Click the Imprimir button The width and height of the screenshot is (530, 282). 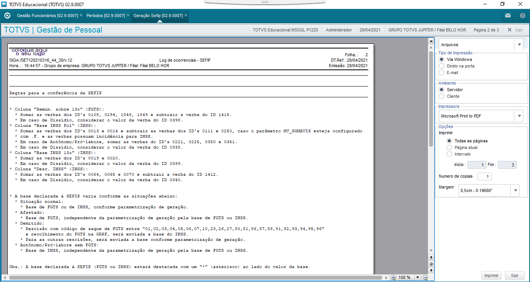(492, 275)
